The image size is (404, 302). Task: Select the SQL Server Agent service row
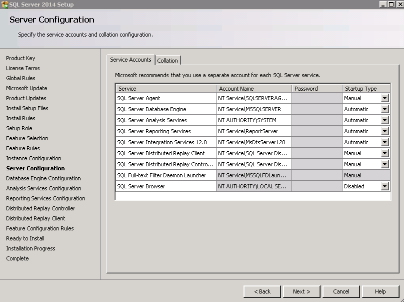166,98
